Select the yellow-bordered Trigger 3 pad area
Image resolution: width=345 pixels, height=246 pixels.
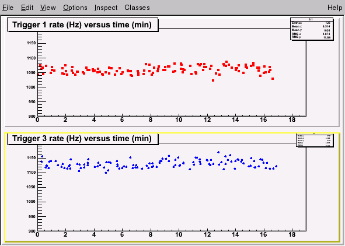click(172, 188)
